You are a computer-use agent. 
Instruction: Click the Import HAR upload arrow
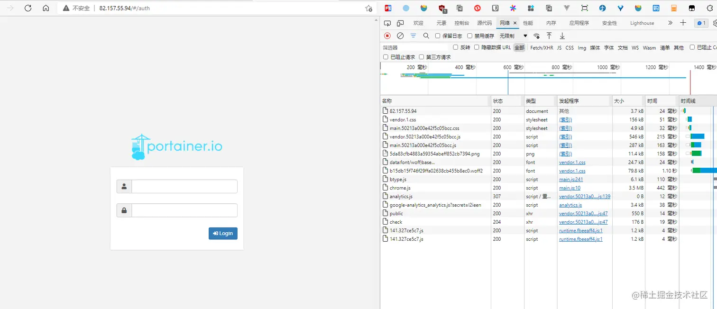click(549, 36)
